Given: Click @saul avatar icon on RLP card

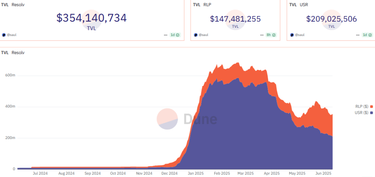Looking at the screenshot, I should point(196,35).
